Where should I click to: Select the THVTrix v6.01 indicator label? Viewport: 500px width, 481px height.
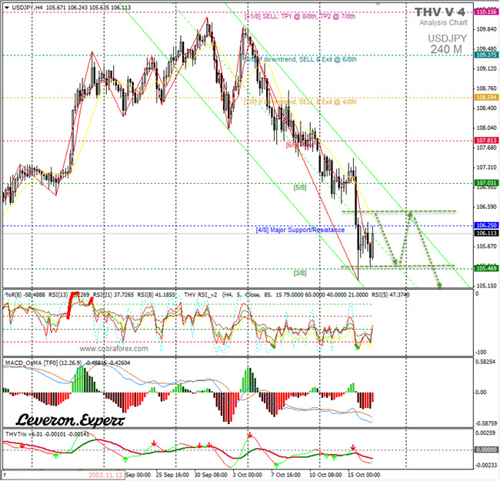[23, 433]
